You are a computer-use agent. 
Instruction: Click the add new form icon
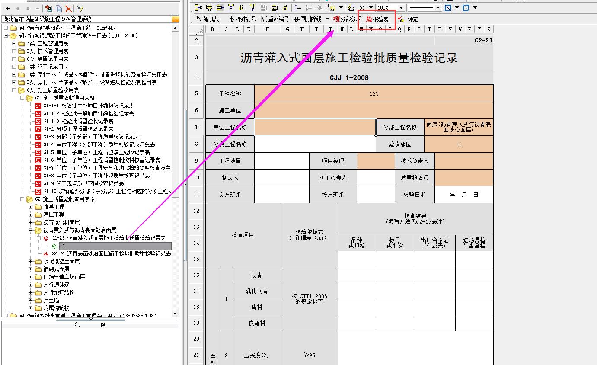click(x=49, y=9)
